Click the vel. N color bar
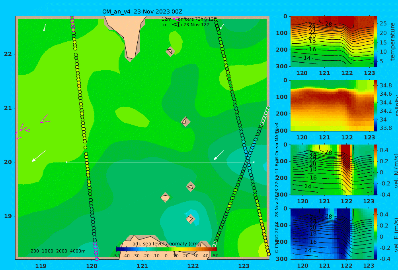The width and height of the screenshot is (398, 270). pos(376,170)
